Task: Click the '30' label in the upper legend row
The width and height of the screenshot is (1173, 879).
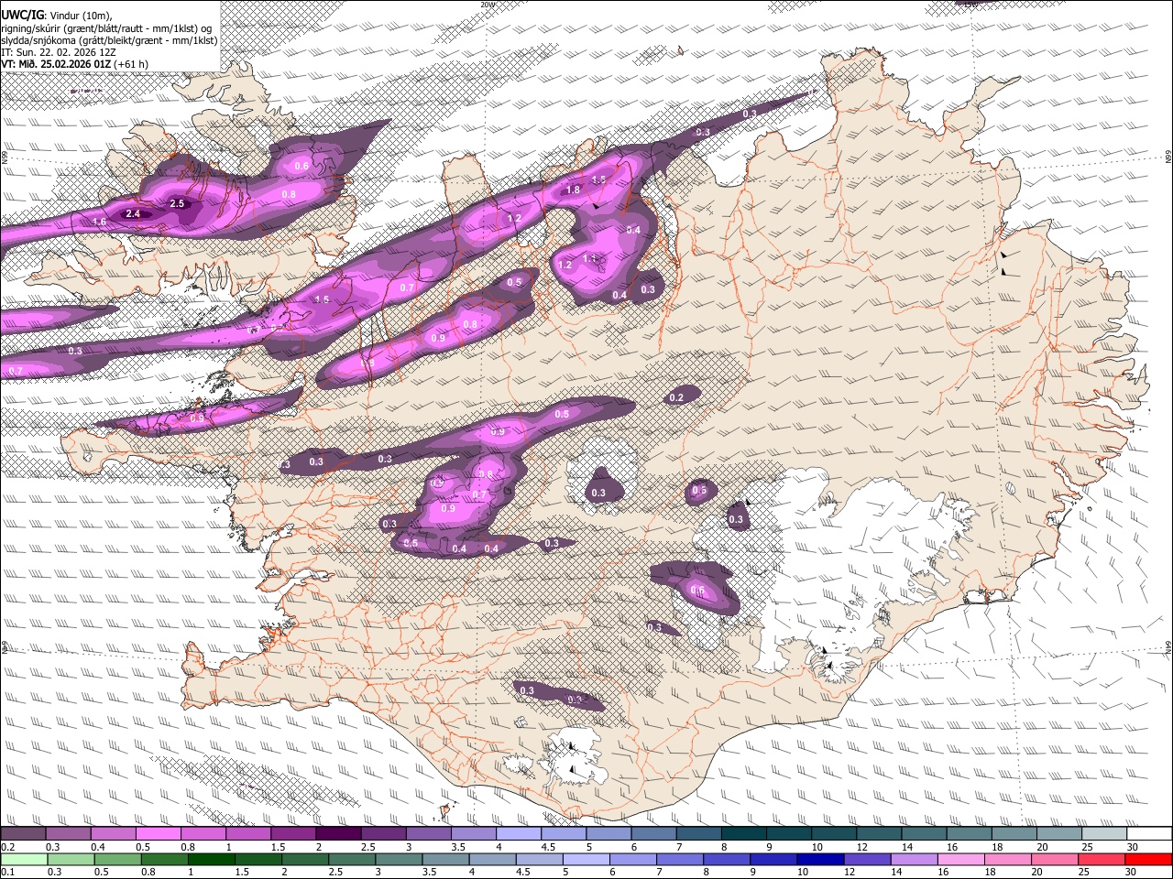Action: (1133, 847)
